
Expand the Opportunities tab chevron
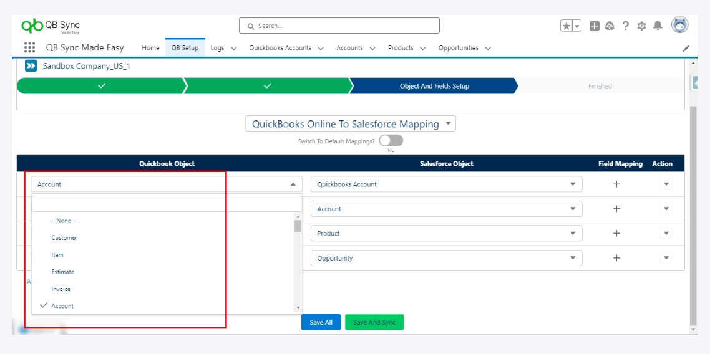[x=488, y=49]
